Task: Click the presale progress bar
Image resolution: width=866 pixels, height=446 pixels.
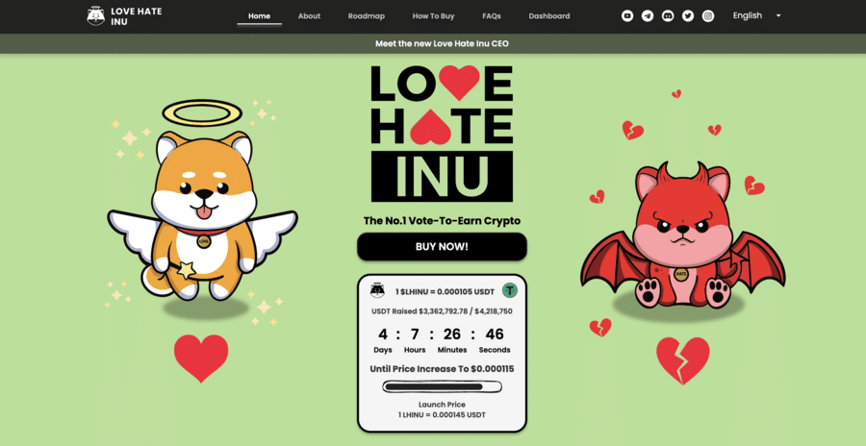Action: pos(442,387)
